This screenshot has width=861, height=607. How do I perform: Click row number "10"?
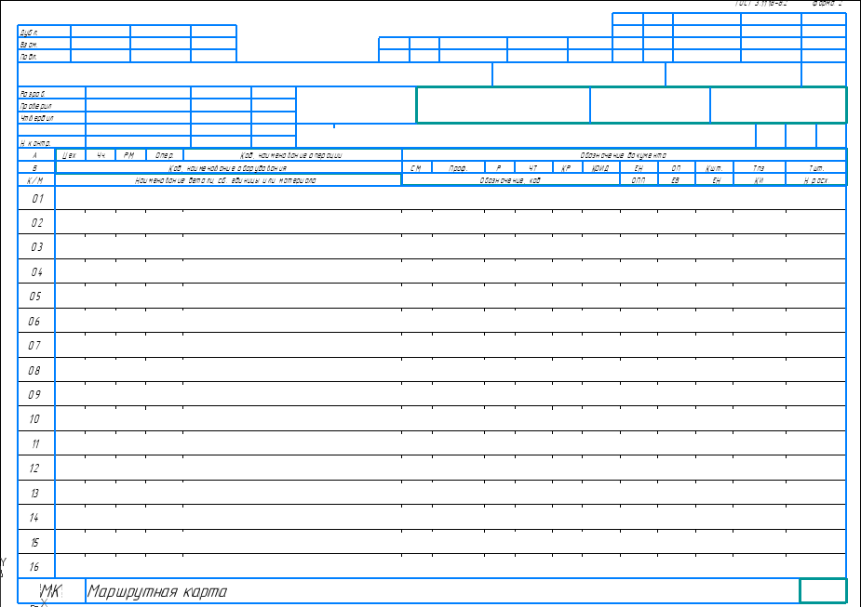34,419
